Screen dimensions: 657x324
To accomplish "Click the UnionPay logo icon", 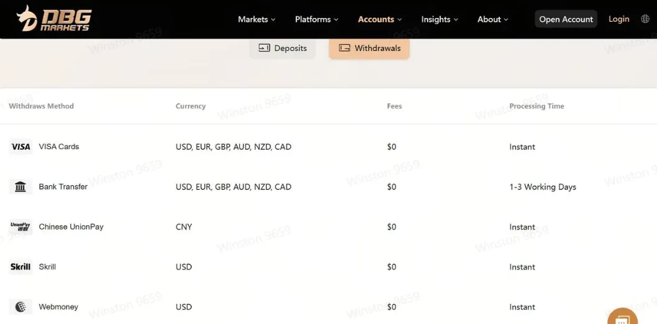I will (21, 227).
